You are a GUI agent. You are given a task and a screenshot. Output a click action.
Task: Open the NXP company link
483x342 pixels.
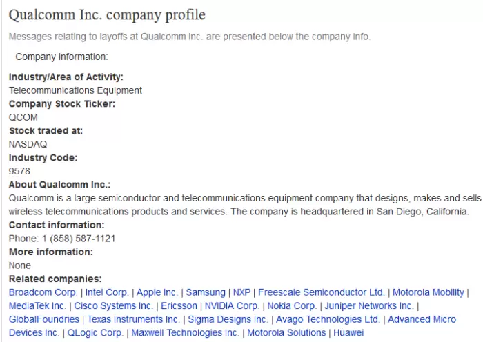click(x=242, y=292)
